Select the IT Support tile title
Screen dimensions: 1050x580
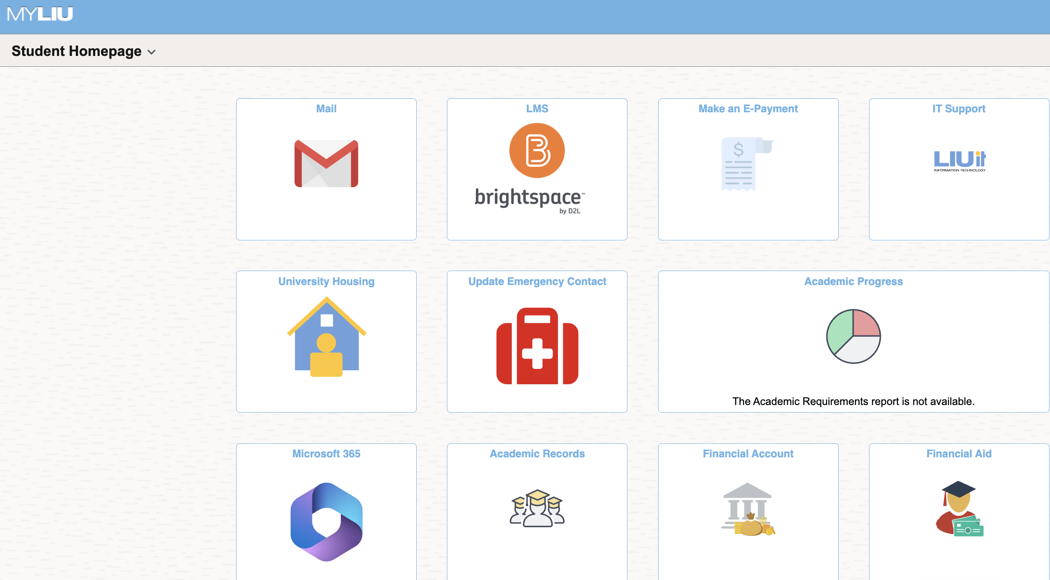tap(959, 109)
